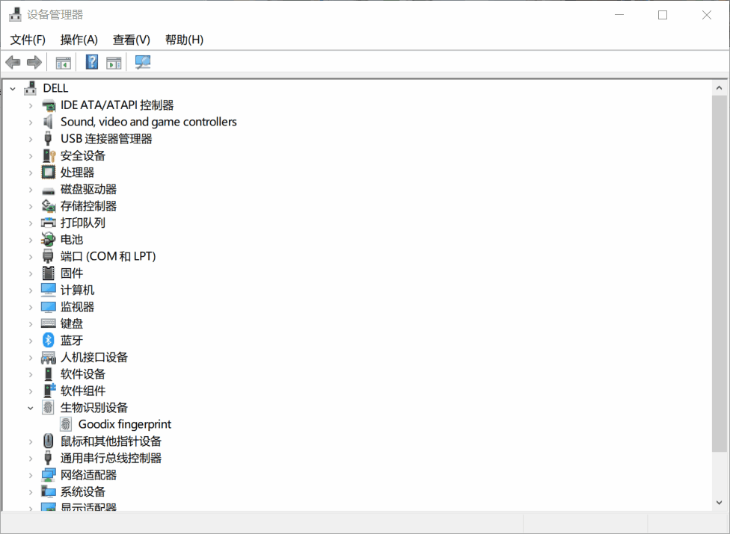This screenshot has height=534, width=730.
Task: Collapse the 生物识别设备 category
Action: click(31, 408)
